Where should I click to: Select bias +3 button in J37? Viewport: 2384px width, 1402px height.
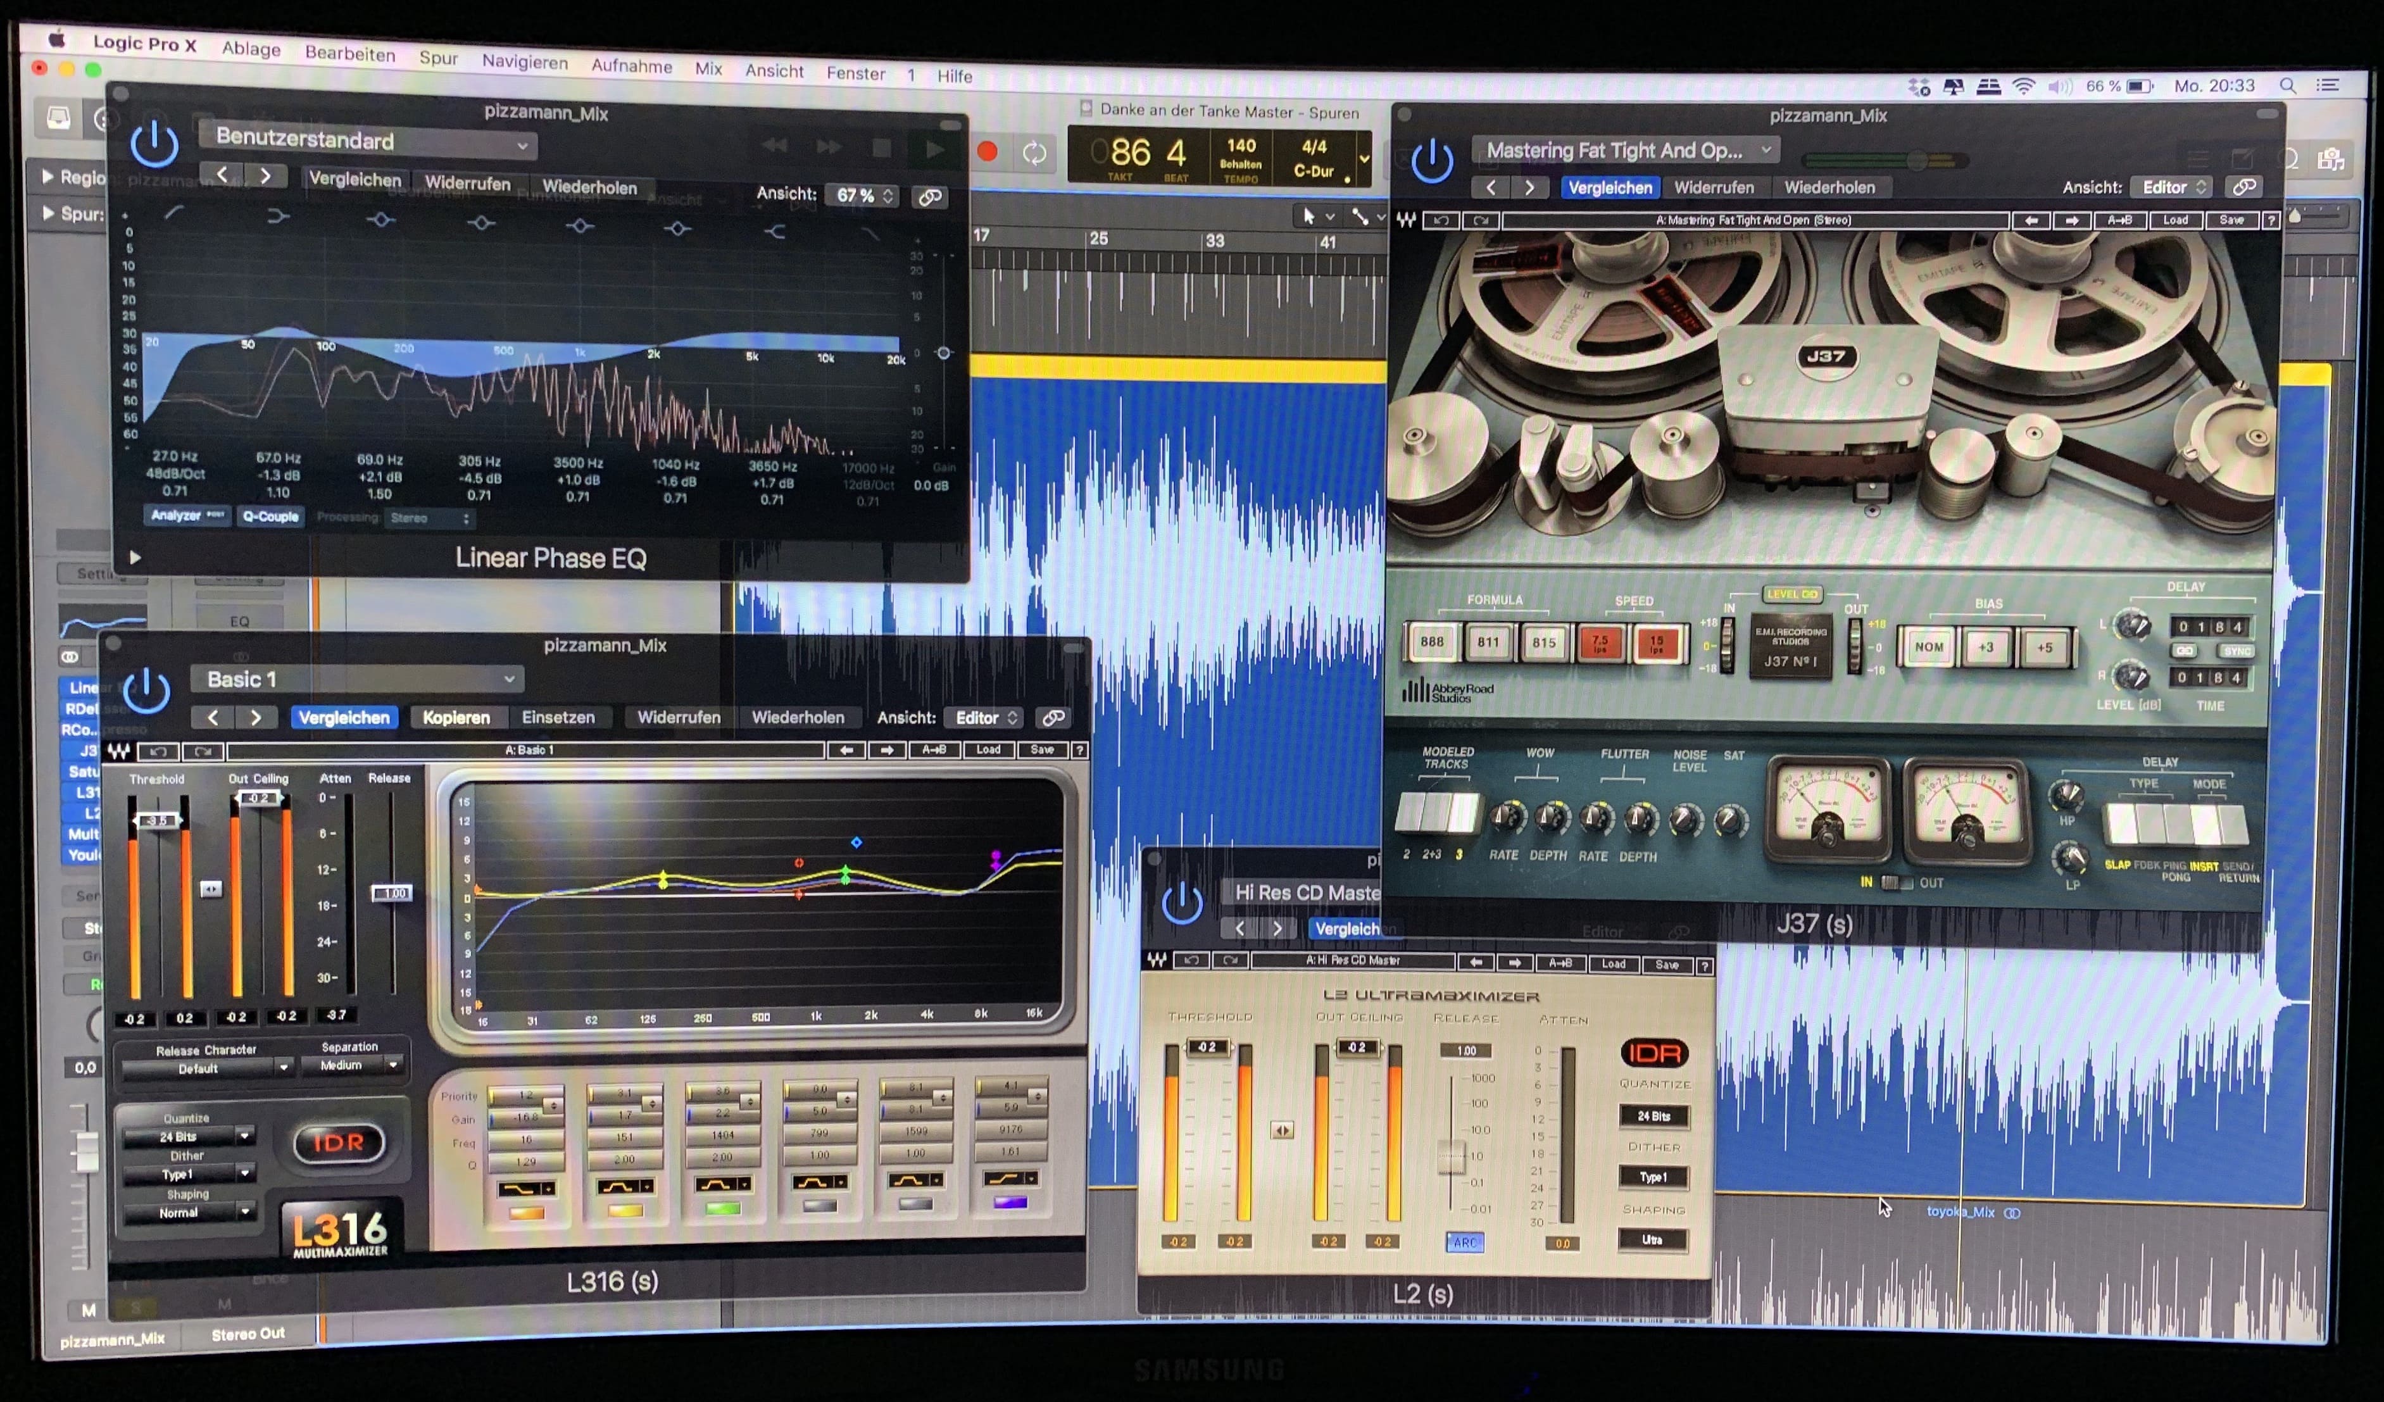(x=1986, y=648)
